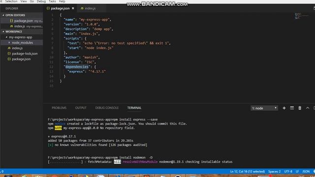
Task: Change file encoding 'UTF-8'
Action: tap(288, 172)
